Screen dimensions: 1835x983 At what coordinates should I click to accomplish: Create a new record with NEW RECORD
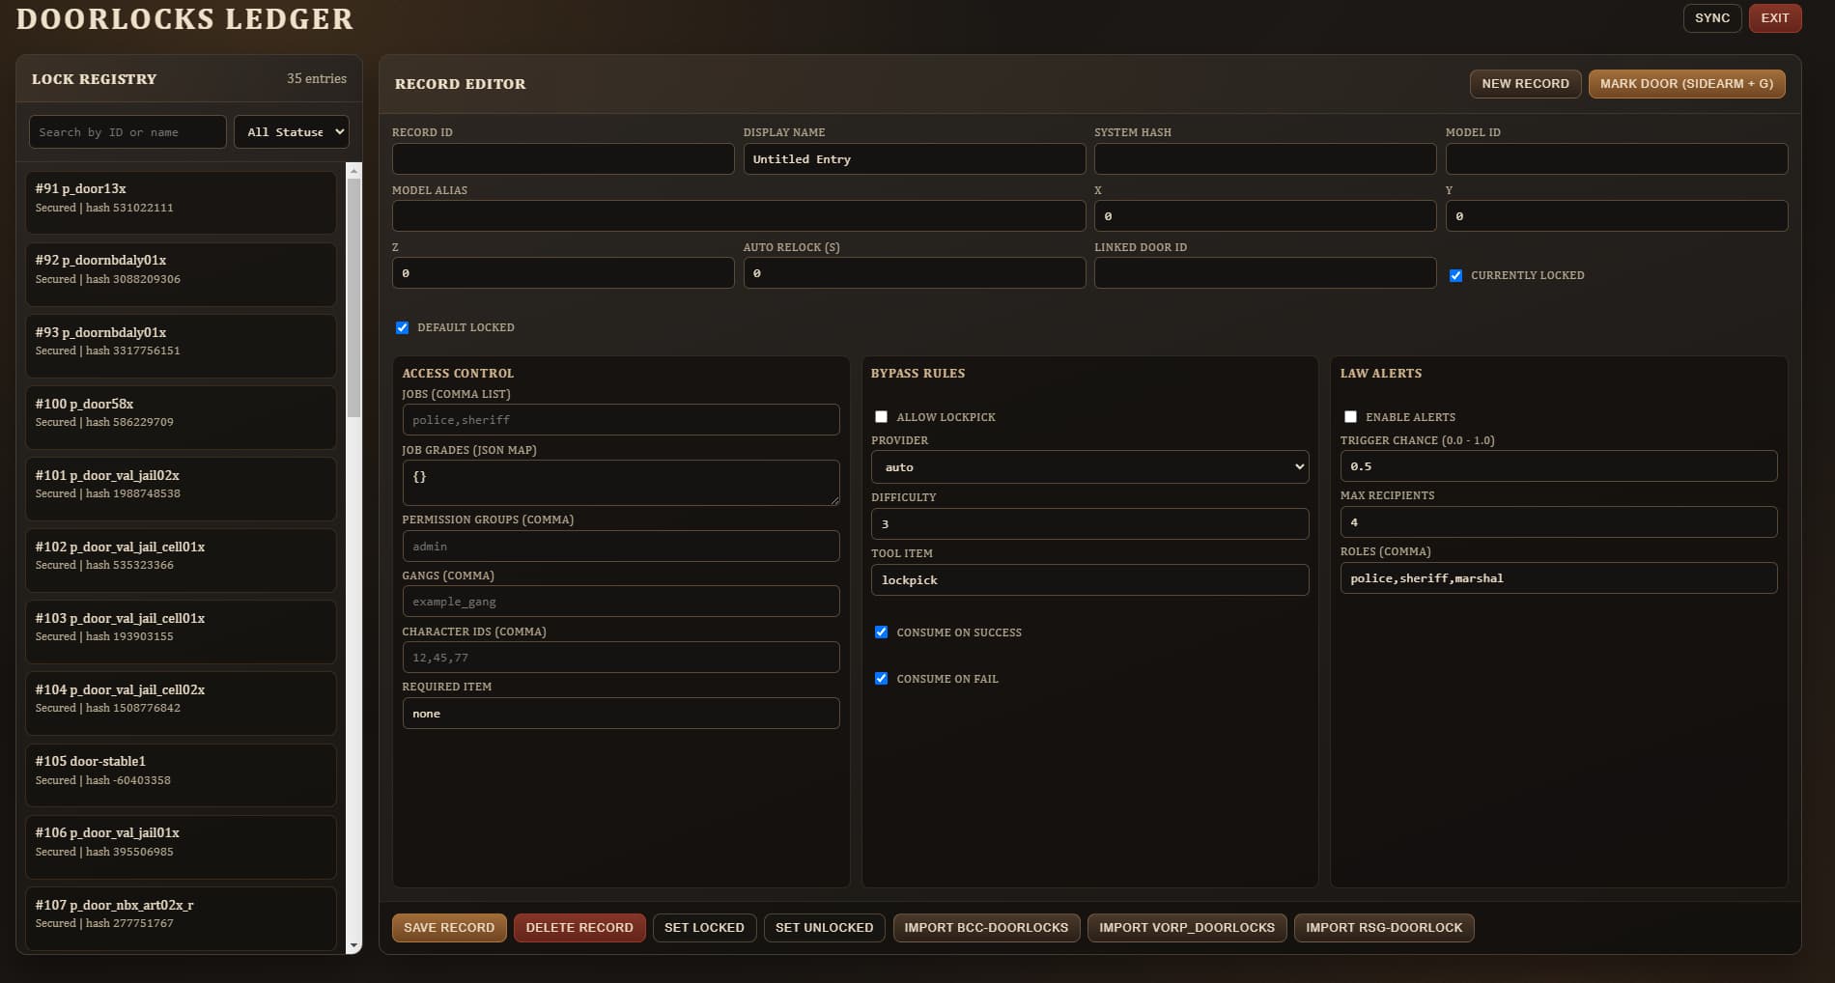pos(1525,84)
